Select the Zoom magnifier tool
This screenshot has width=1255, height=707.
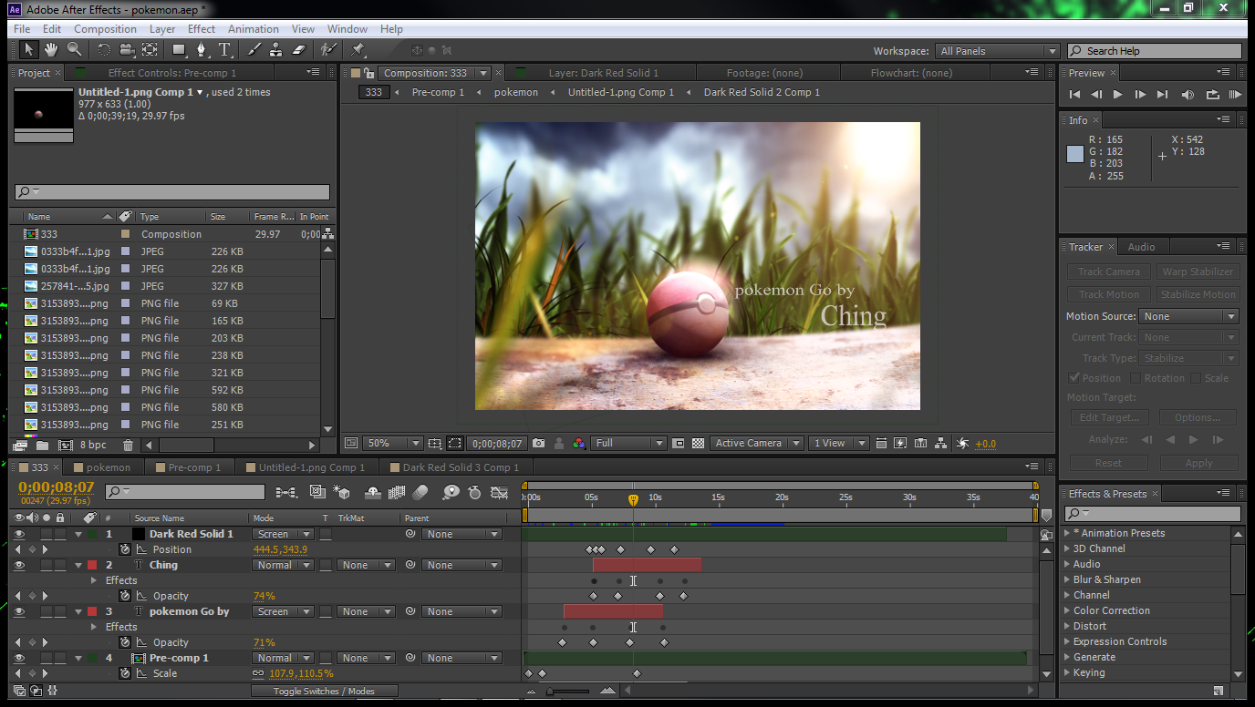click(x=75, y=49)
